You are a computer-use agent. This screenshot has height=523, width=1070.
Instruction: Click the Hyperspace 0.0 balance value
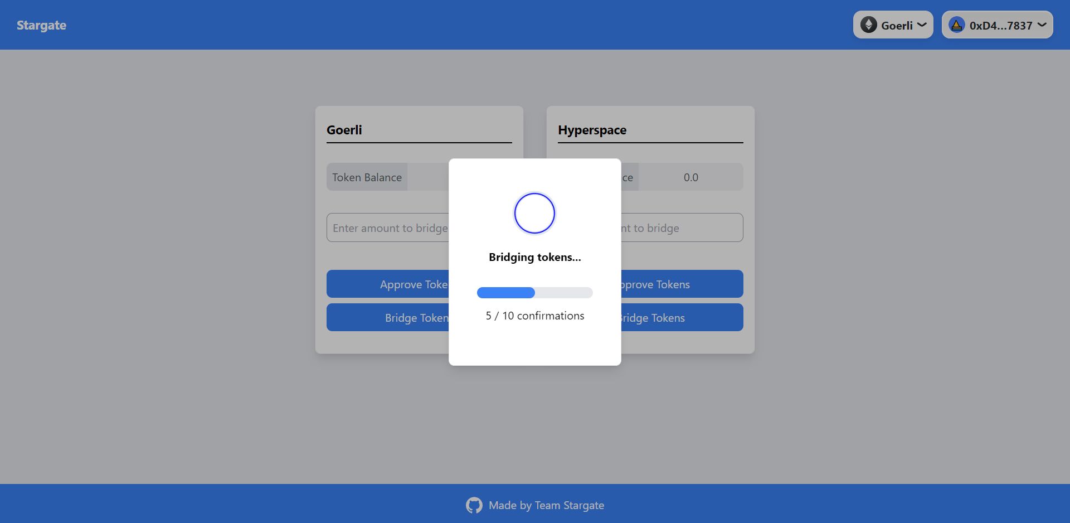point(690,177)
